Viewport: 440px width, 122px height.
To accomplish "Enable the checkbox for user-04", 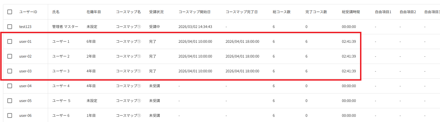I will click(x=10, y=86).
